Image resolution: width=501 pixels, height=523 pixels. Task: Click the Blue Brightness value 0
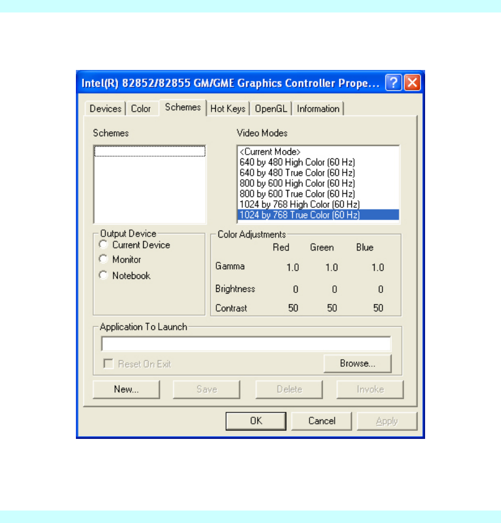click(381, 289)
